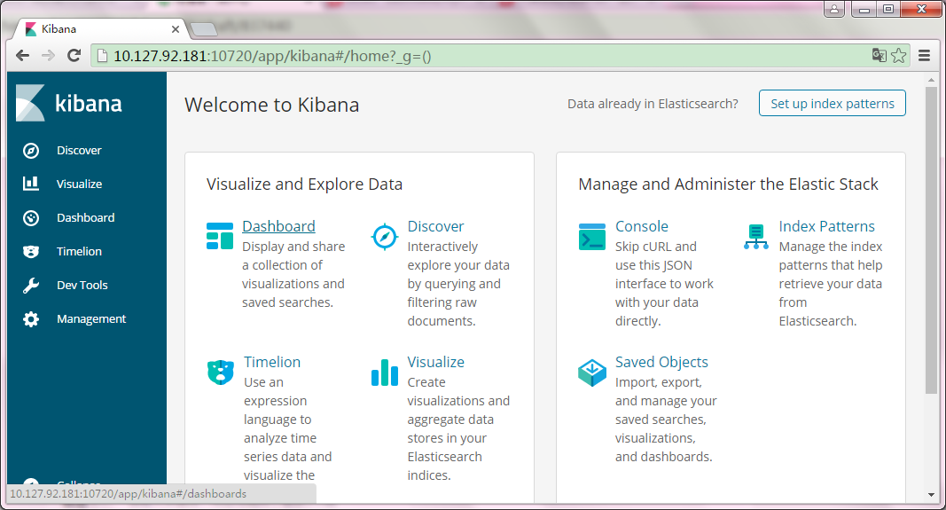Open the Saved Objects link

pyautogui.click(x=661, y=362)
